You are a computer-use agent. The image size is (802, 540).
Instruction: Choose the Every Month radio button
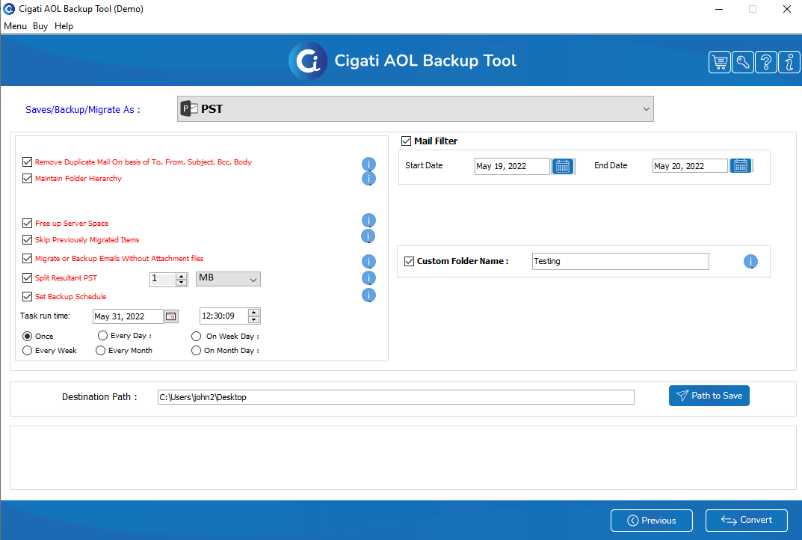pos(100,350)
